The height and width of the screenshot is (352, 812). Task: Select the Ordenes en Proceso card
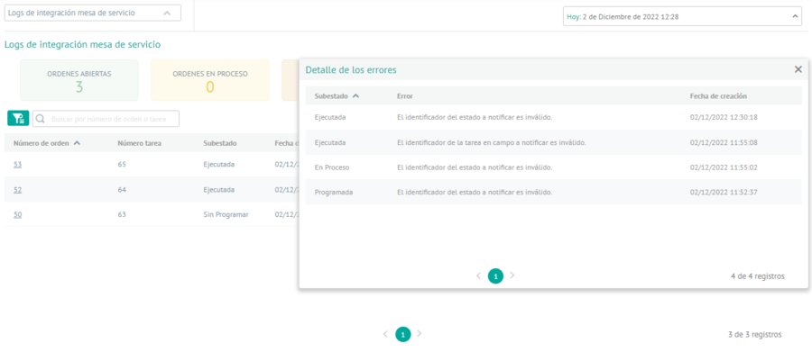point(210,80)
